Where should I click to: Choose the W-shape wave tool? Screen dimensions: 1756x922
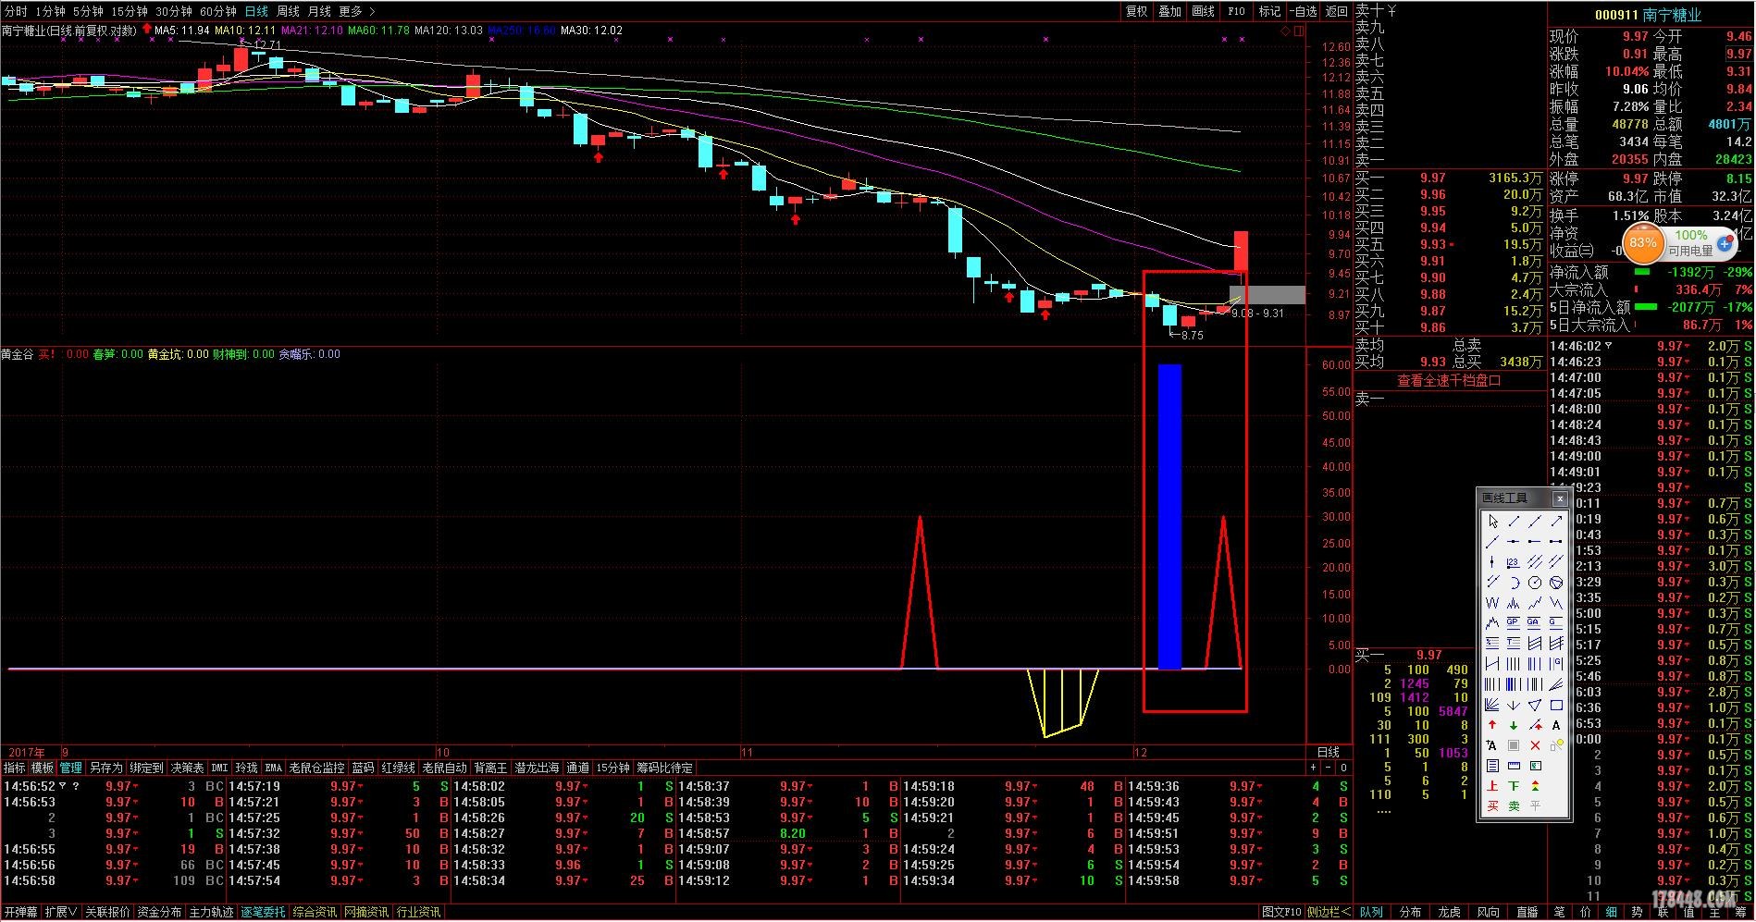1492,603
